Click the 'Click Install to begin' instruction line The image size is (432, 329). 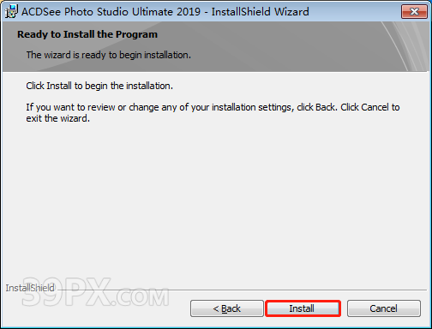coord(99,86)
